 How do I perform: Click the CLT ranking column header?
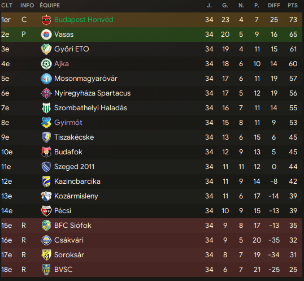point(7,6)
